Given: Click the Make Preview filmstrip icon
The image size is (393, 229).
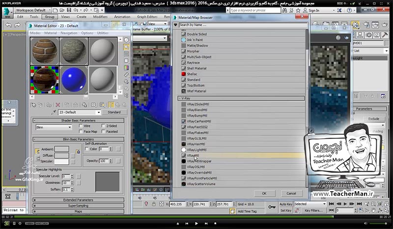Looking at the screenshot, I should coord(126,75).
